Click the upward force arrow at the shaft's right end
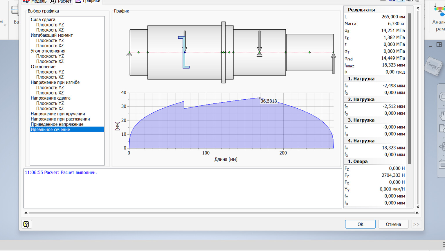 [x=333, y=62]
